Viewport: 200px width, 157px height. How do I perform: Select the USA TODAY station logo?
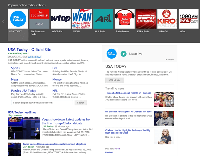[x=18, y=19]
